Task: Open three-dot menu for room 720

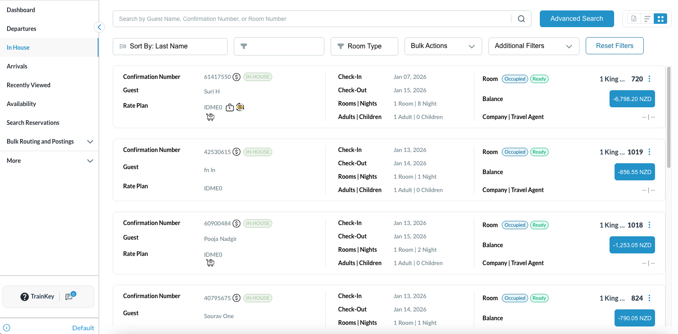Action: 649,79
